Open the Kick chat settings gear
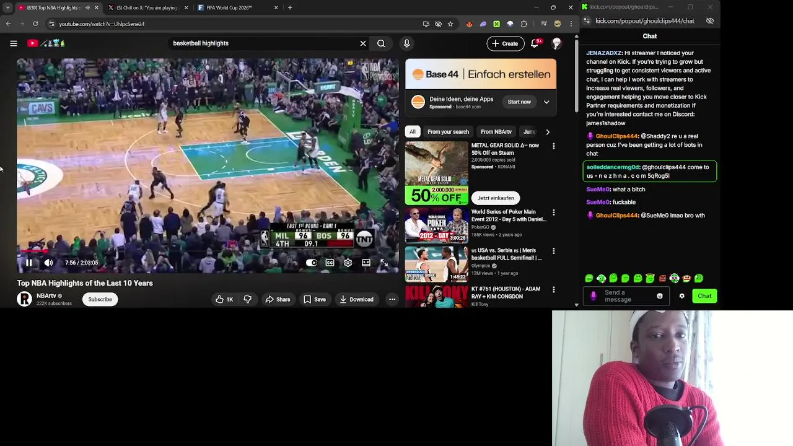The image size is (793, 446). pyautogui.click(x=682, y=296)
